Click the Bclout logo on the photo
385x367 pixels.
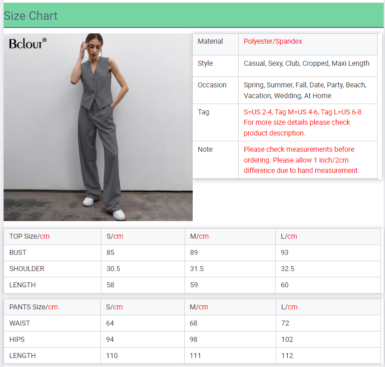(x=27, y=44)
